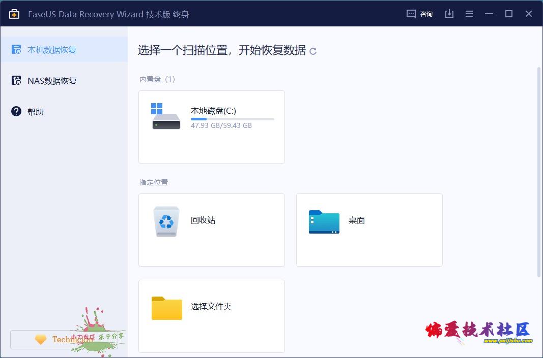Open the 咨询 chat icon
543x358 pixels.
click(411, 14)
